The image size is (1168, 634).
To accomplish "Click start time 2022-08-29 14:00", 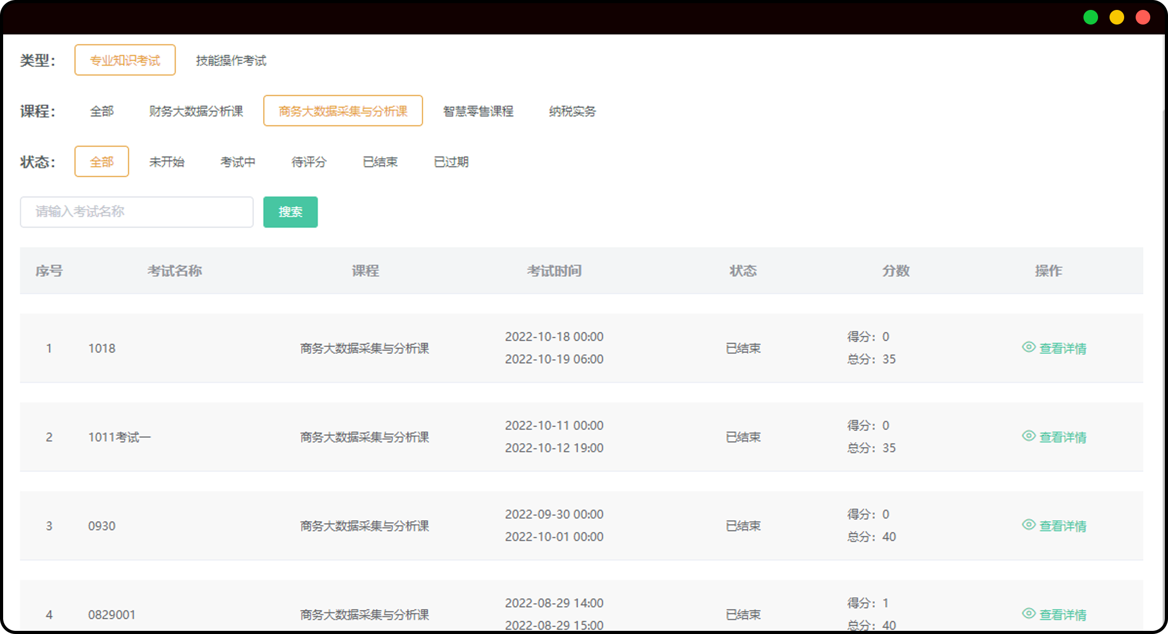I will (x=554, y=603).
